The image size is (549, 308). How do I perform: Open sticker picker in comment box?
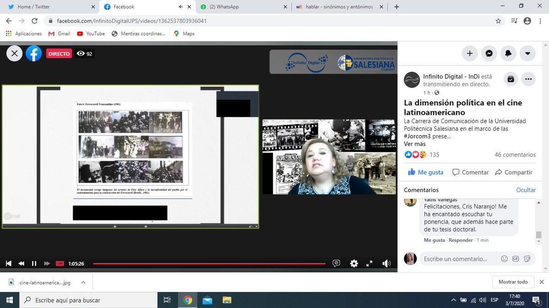(527, 259)
